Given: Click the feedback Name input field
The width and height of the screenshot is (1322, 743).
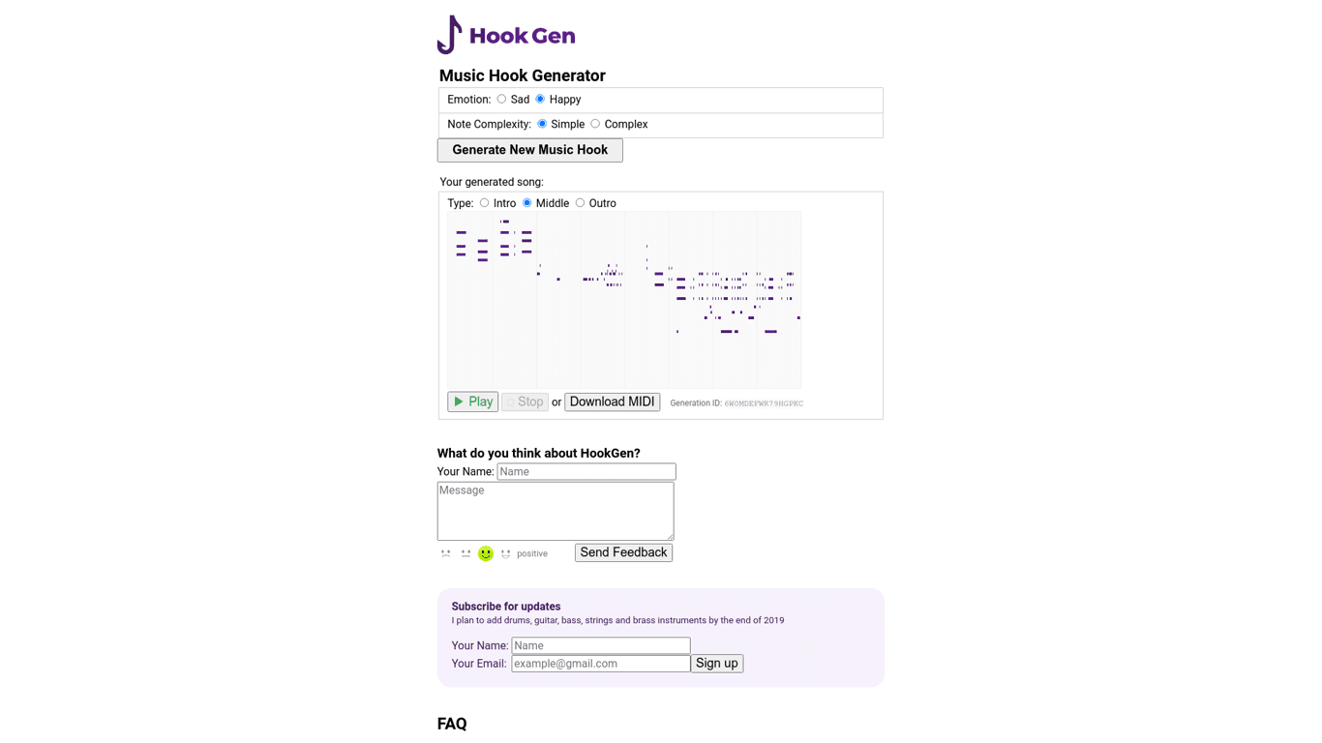Looking at the screenshot, I should (586, 471).
